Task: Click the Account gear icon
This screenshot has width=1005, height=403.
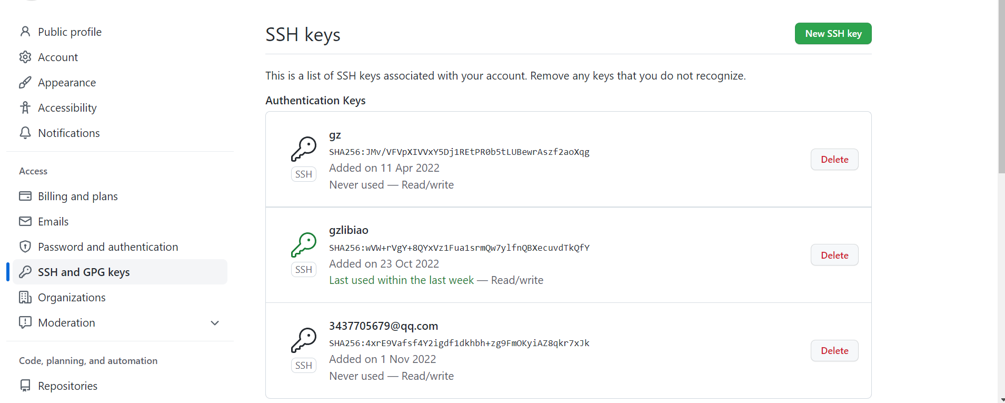Action: click(25, 57)
